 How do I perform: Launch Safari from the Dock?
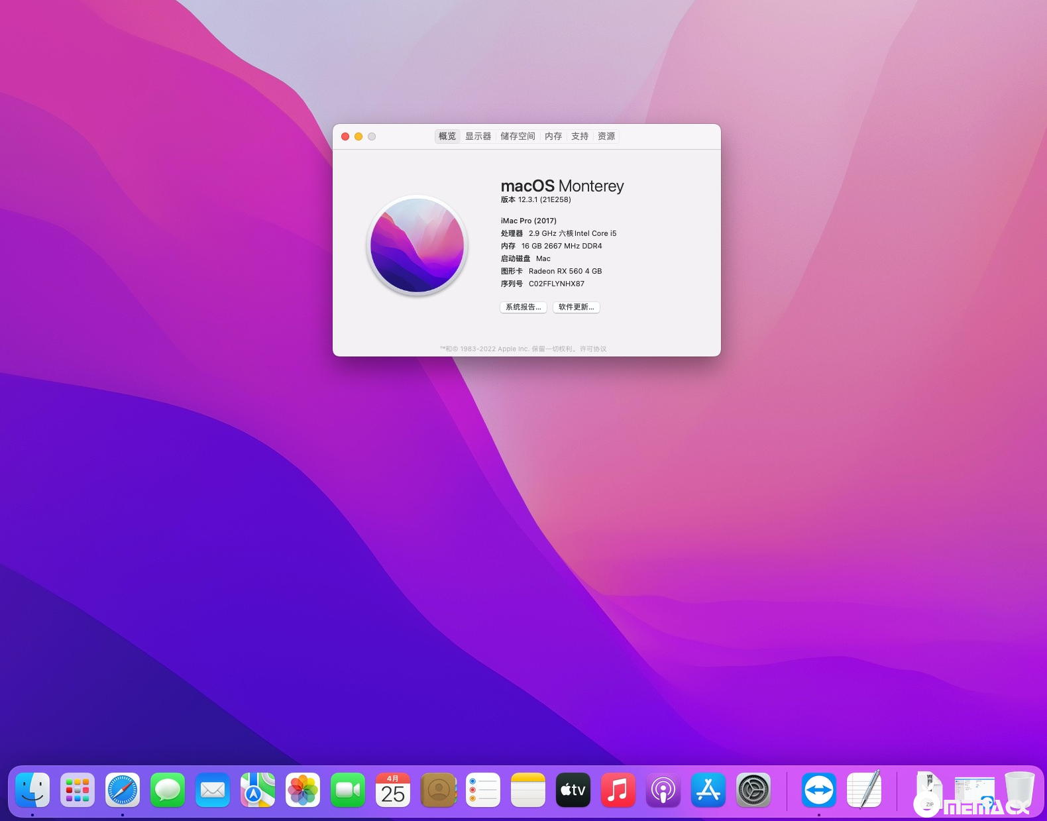click(x=123, y=790)
